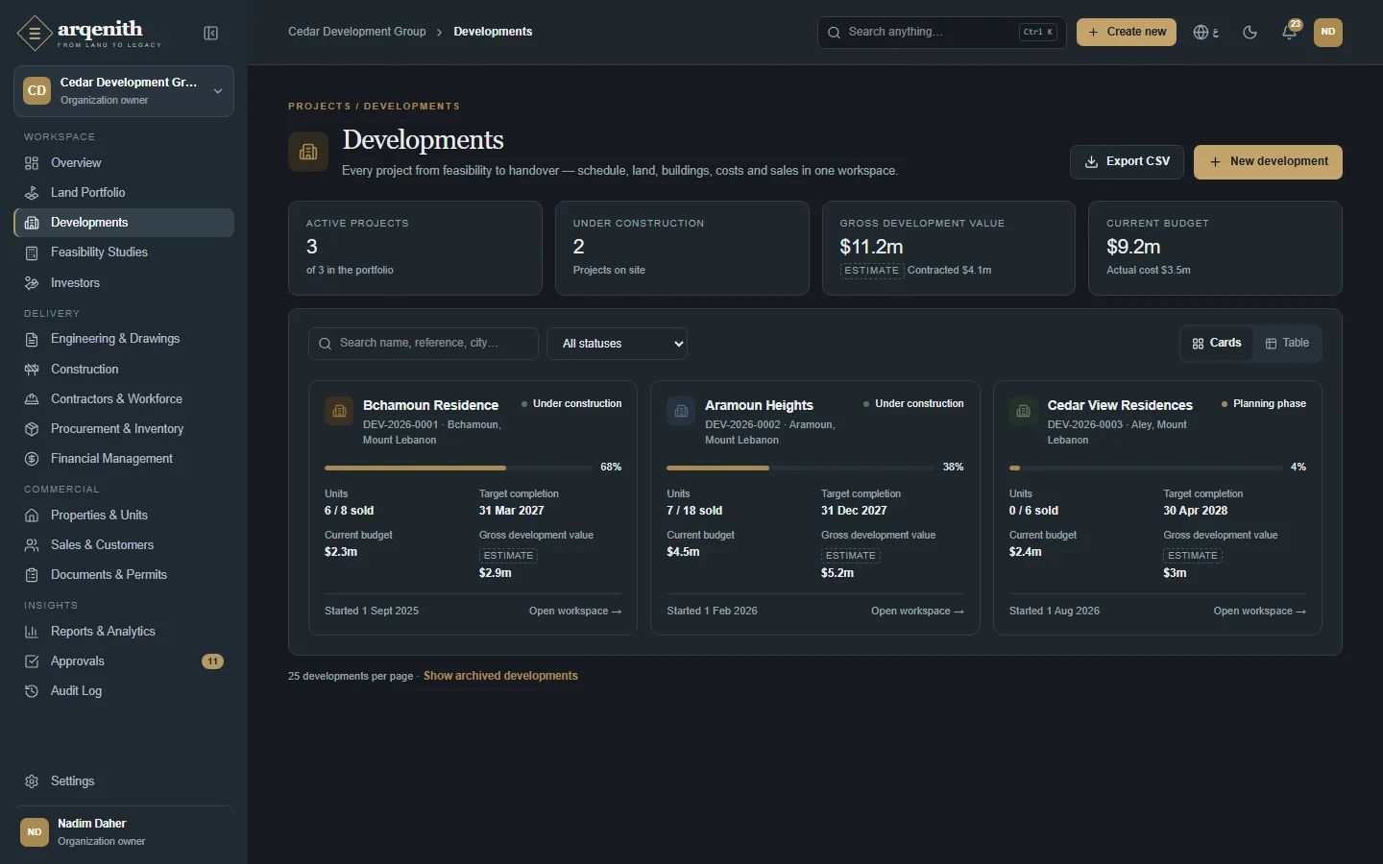
Task: Expand the Cedar Development Group organization switcher
Action: pyautogui.click(x=124, y=91)
